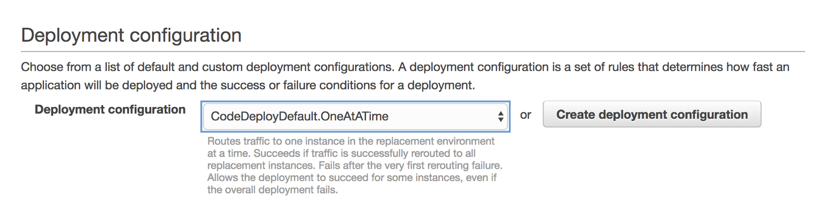The image size is (826, 214).
Task: Click 'Fails after the very first rerouting failure'
Action: pos(410,166)
